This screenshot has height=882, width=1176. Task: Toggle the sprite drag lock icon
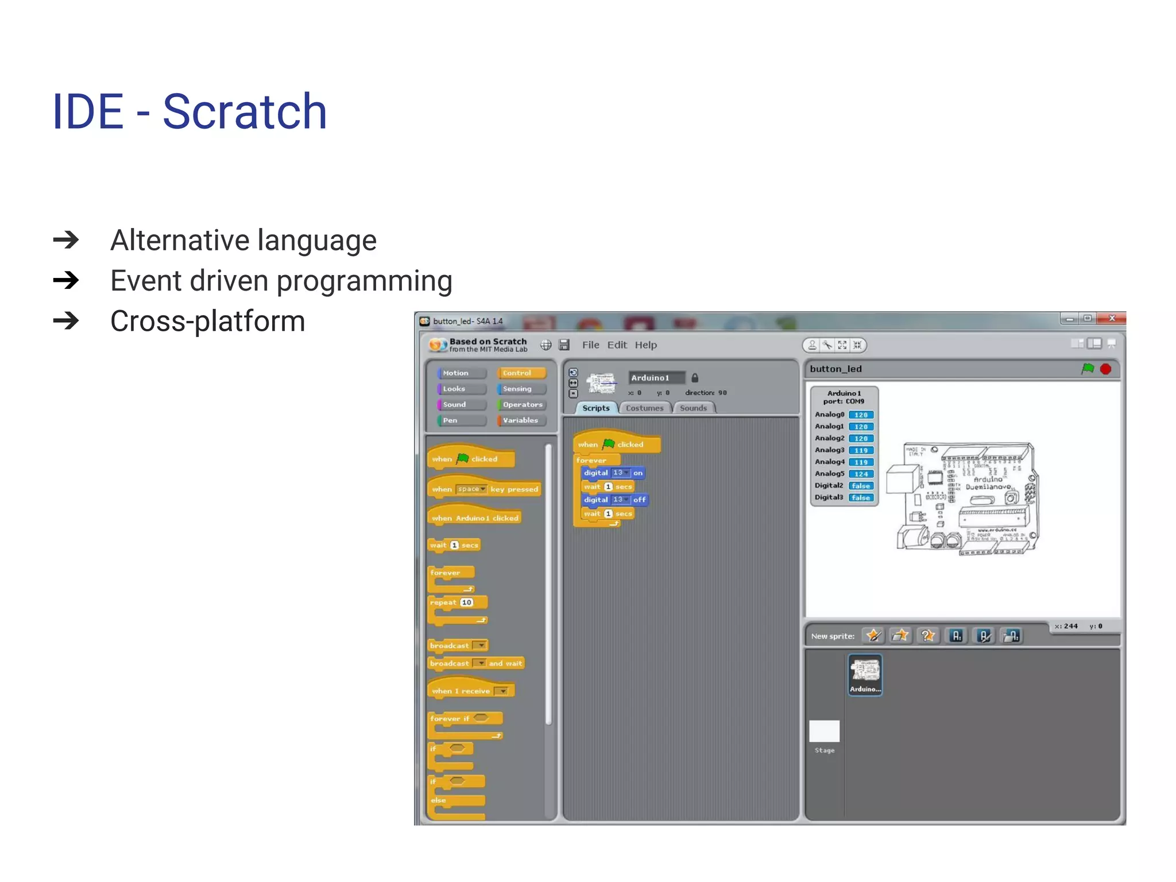pyautogui.click(x=695, y=378)
